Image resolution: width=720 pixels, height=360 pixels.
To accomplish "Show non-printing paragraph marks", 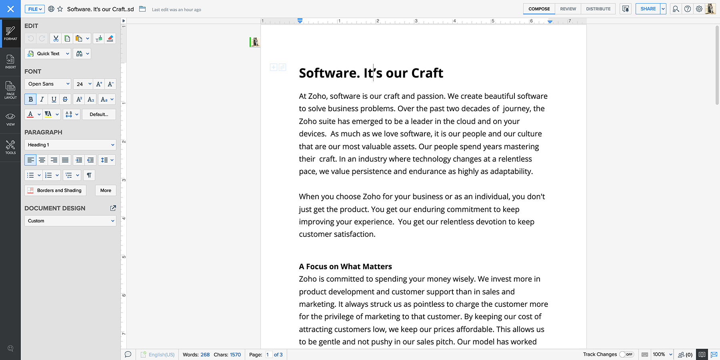I will coord(89,175).
